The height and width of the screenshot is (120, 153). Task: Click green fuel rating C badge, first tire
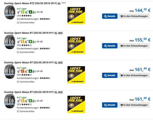point(22,12)
